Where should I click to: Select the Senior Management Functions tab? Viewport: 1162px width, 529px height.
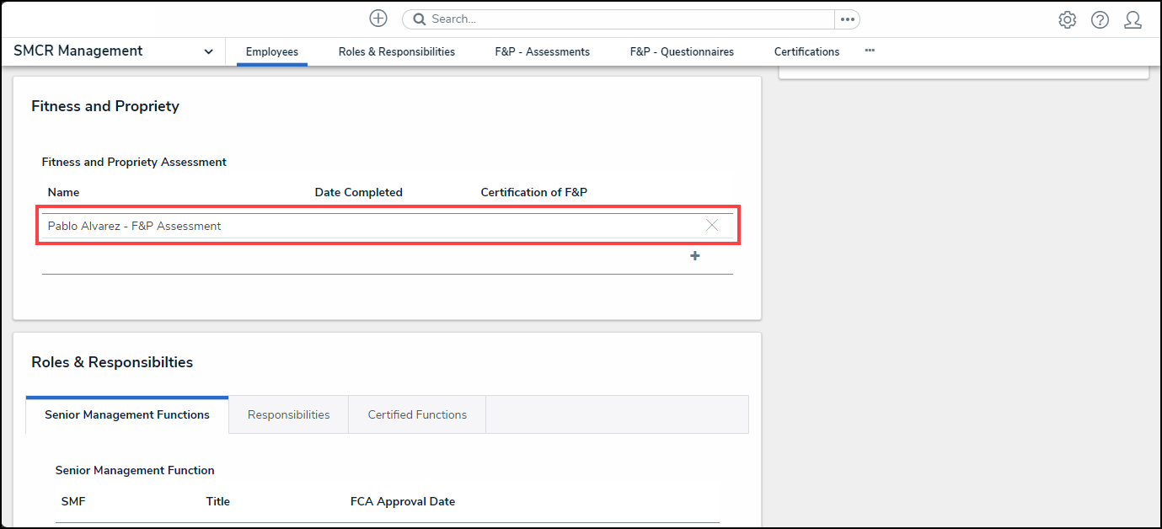tap(127, 414)
